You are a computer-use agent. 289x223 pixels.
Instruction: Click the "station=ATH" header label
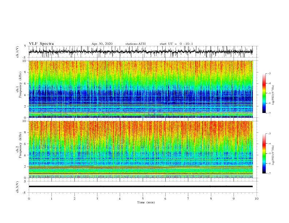135,44
